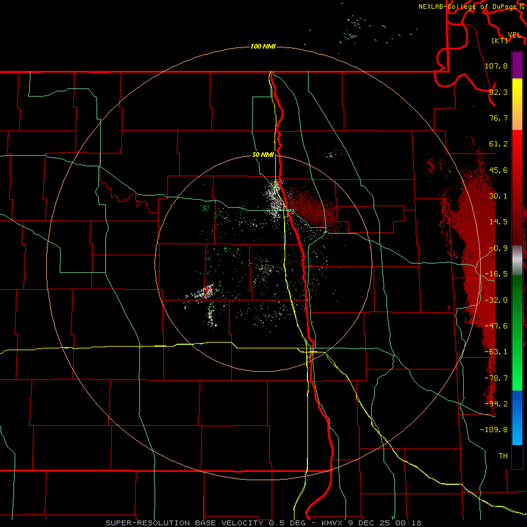This screenshot has height=527, width=527.
Task: Pick the black TH color bar segment
Action: 517,456
